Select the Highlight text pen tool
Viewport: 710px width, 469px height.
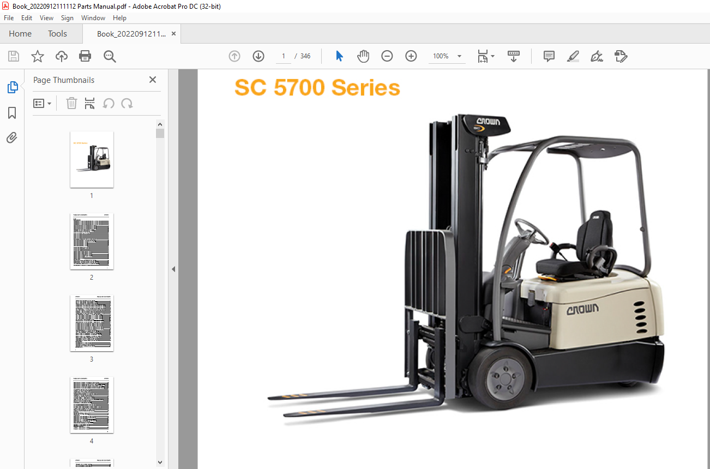573,56
